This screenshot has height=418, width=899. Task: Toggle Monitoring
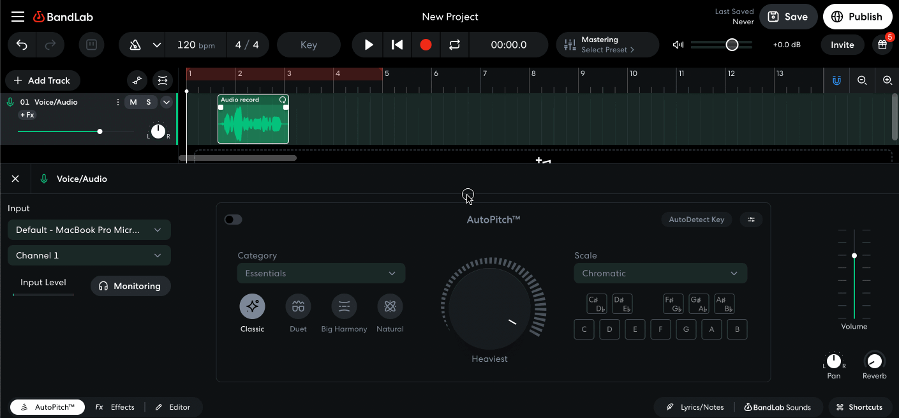click(130, 286)
